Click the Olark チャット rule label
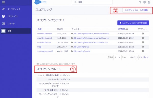153x98 pixels. [53, 80]
